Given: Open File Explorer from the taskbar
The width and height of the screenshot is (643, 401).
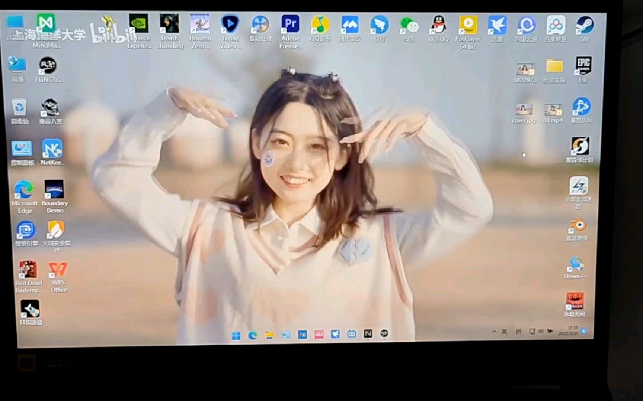Looking at the screenshot, I should (x=269, y=335).
